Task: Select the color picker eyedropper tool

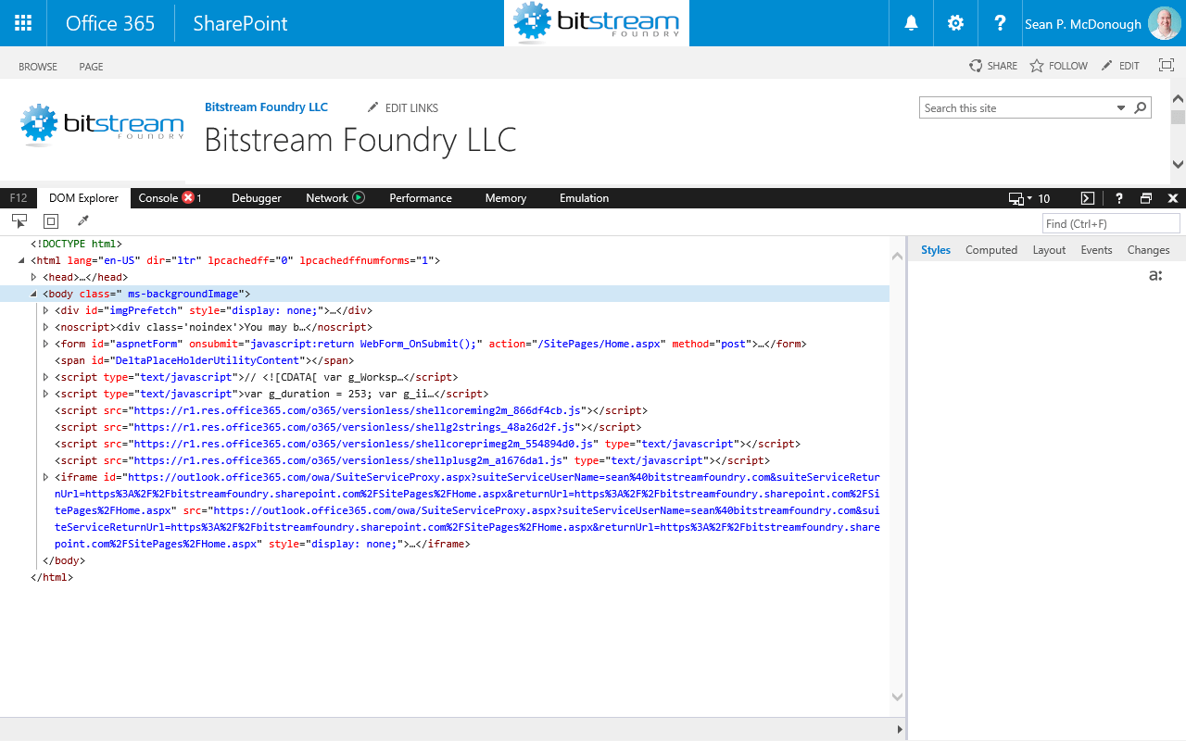Action: point(82,221)
